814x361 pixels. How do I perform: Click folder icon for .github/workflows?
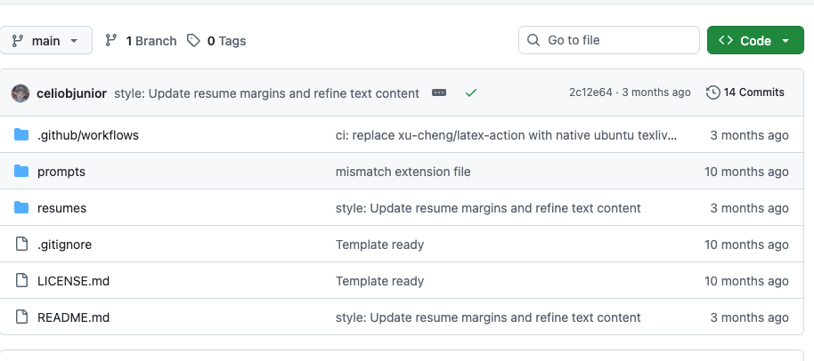[21, 135]
